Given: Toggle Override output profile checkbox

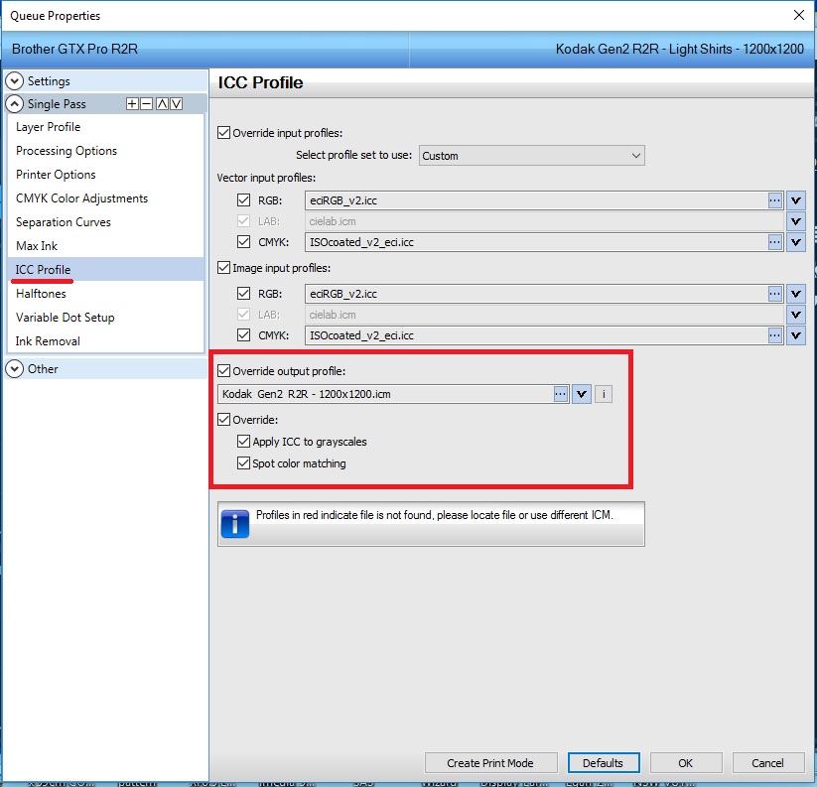Looking at the screenshot, I should pos(224,371).
